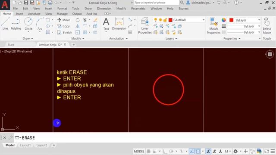Open ByLayer lineweight dropdown
The height and width of the screenshot is (155, 276).
click(259, 26)
